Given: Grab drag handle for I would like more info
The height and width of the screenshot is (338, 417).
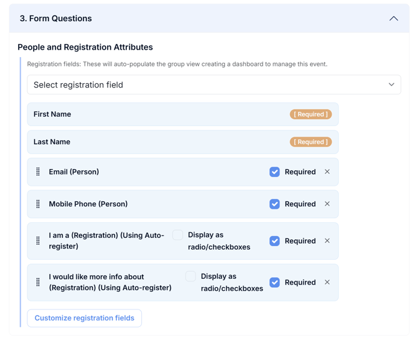Looking at the screenshot, I should [x=38, y=282].
